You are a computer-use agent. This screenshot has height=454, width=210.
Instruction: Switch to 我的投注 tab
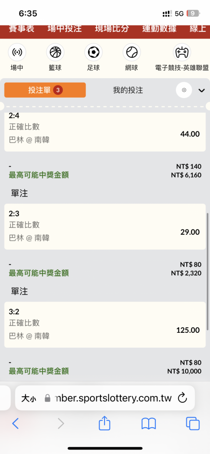point(128,90)
